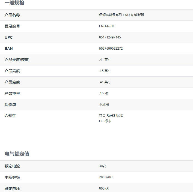193x192 pixels.
Task: Select the width value .41 英寸
Action: click(x=105, y=82)
